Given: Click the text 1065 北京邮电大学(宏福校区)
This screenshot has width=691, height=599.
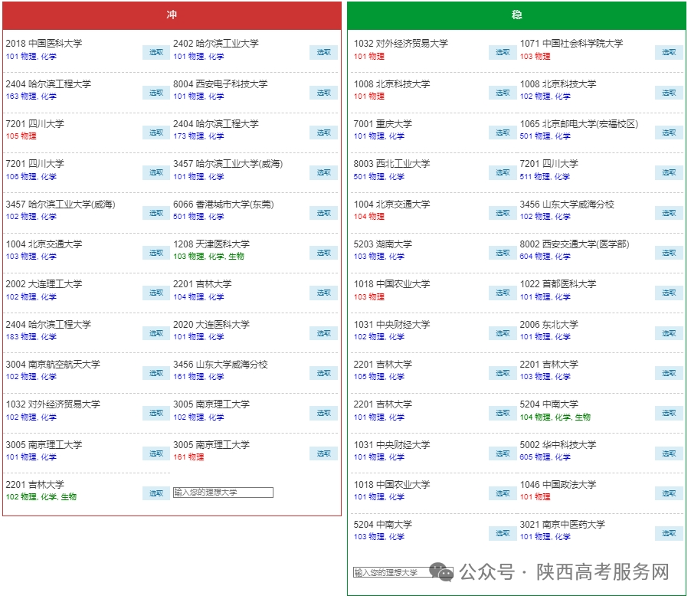Looking at the screenshot, I should (579, 124).
